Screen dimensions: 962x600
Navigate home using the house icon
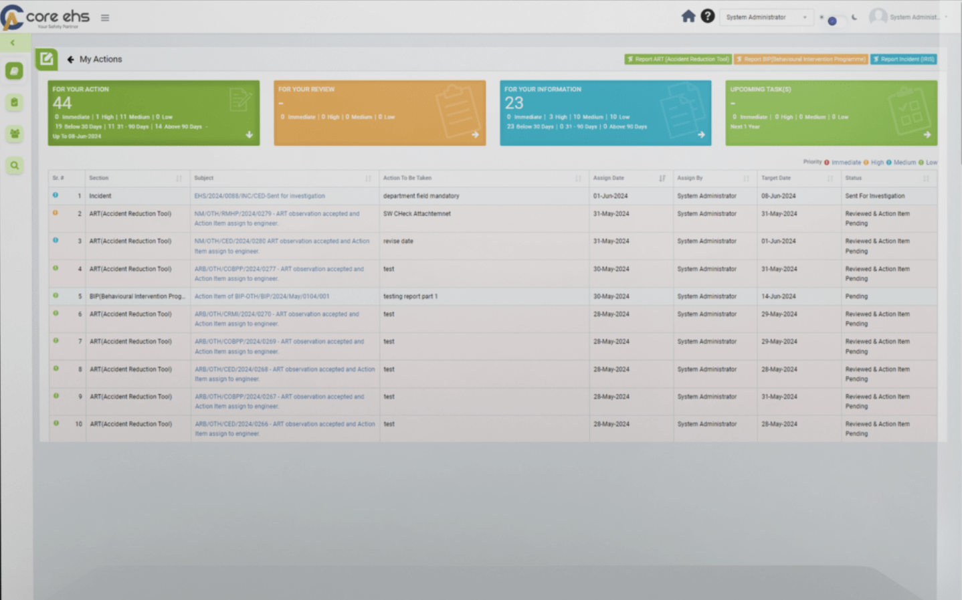(688, 15)
